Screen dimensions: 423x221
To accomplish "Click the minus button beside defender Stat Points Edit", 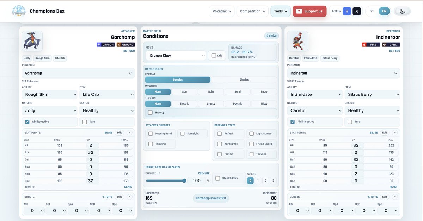I will 394,133.
